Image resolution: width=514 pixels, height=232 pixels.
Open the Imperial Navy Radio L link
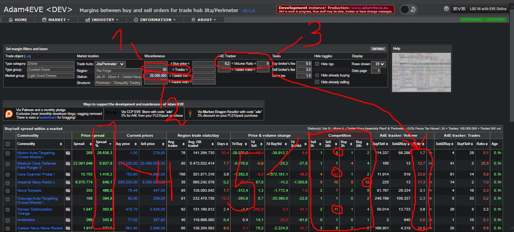36,183
